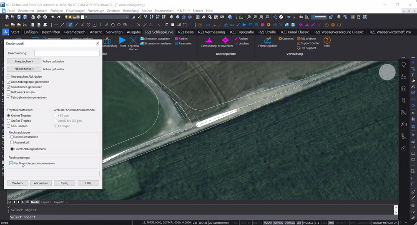Click the Redo arrow in the toolbar
The width and height of the screenshot is (417, 225).
[x=59, y=17]
